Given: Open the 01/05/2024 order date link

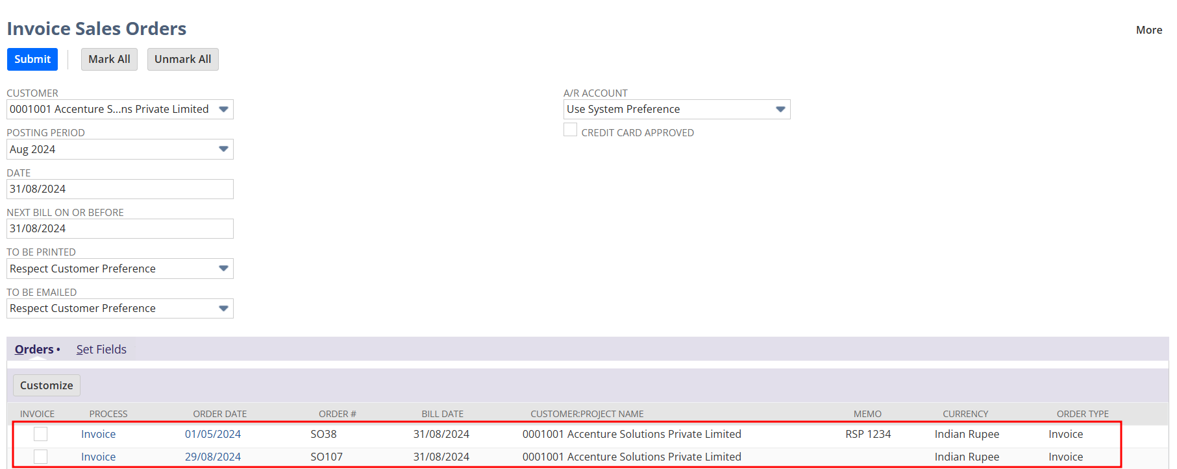Looking at the screenshot, I should click(212, 434).
